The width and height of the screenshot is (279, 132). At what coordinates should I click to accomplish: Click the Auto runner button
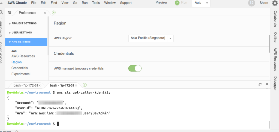click(198, 3)
